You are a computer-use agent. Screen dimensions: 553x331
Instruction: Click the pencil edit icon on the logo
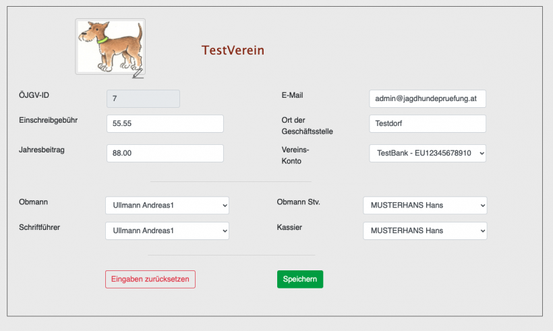click(138, 72)
